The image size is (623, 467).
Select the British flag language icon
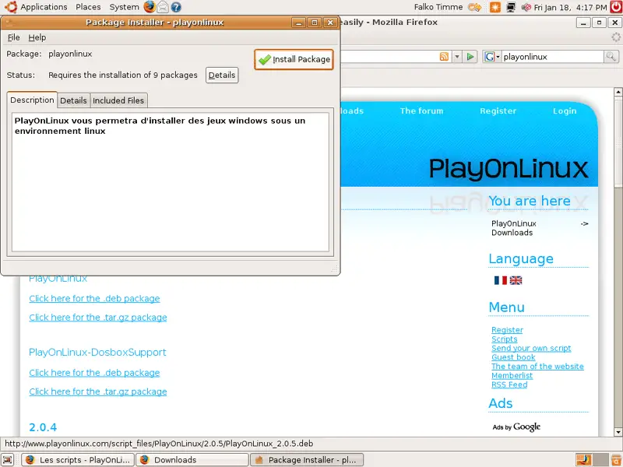[516, 280]
